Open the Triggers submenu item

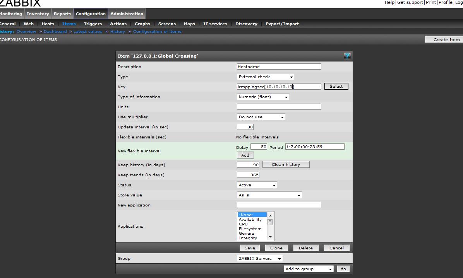[93, 24]
